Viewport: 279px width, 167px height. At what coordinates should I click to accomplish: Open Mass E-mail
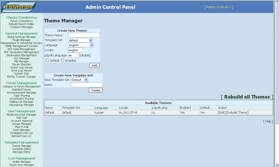[21, 127]
